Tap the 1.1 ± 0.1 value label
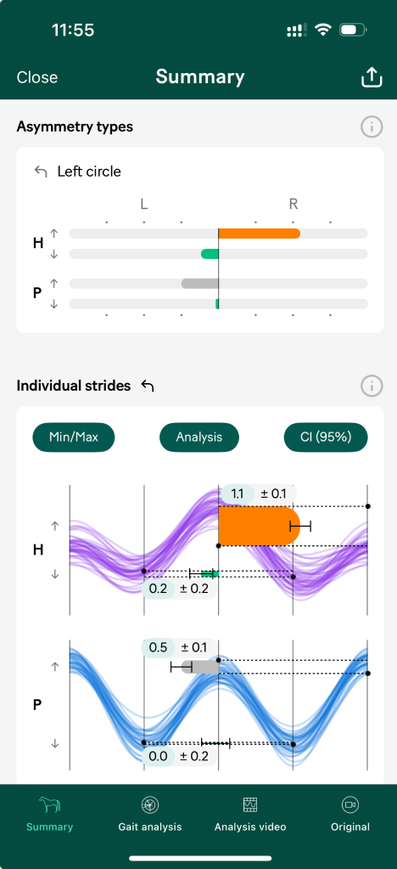Screen dimensions: 397x869 pos(259,494)
